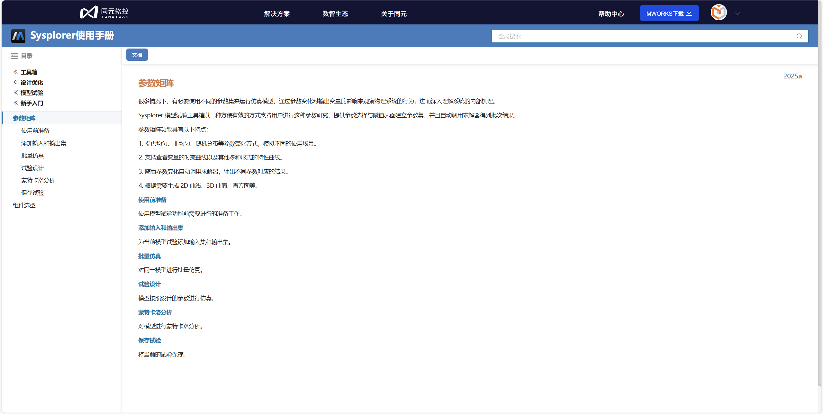
Task: Open 使用前准备 in the sidebar
Action: 35,130
